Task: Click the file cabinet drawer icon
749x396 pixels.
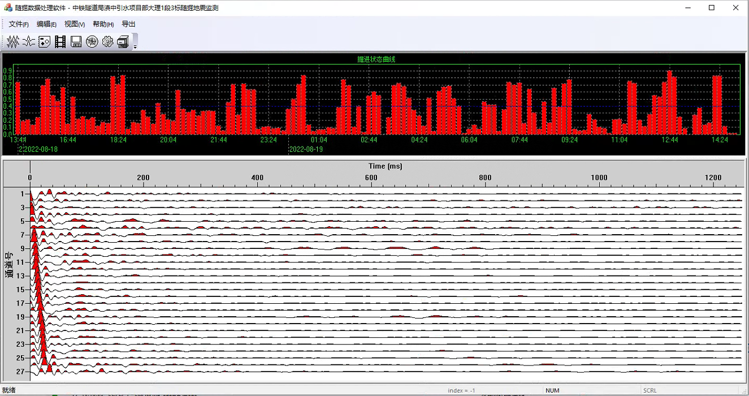Action: click(123, 41)
